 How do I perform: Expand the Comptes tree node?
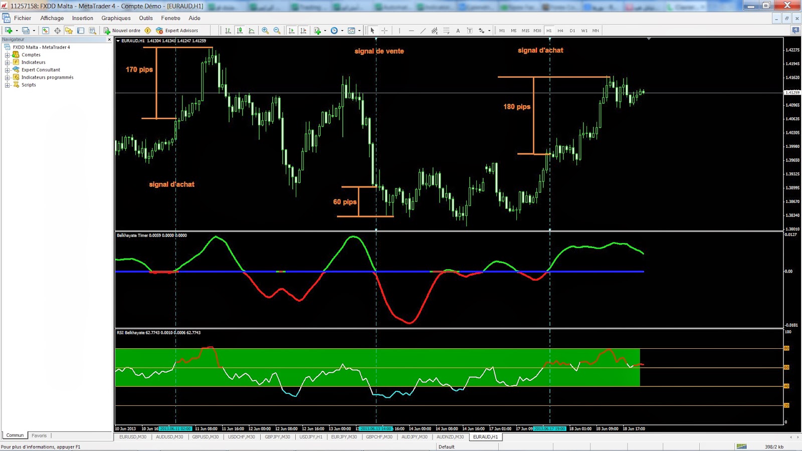pos(8,55)
